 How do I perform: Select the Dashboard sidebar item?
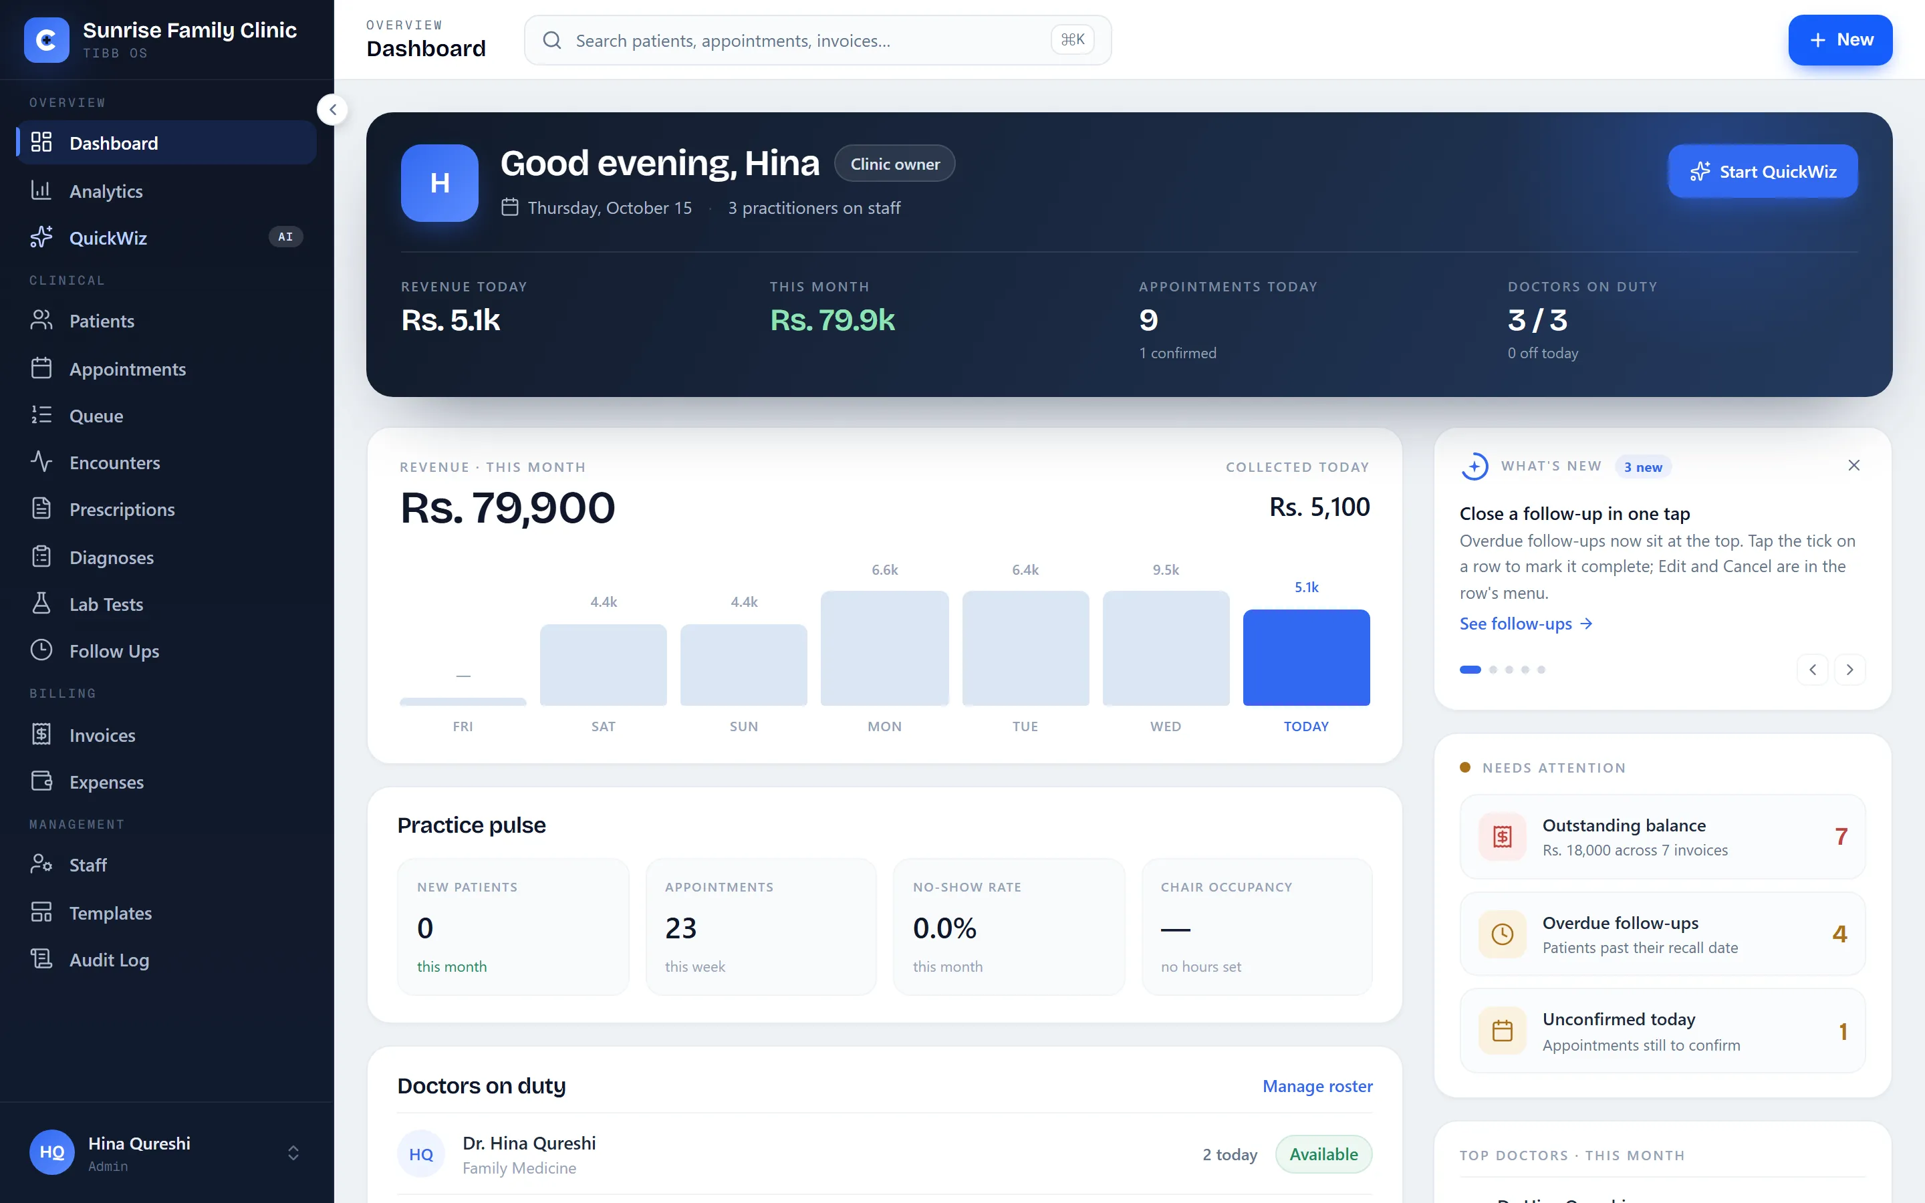pyautogui.click(x=166, y=142)
